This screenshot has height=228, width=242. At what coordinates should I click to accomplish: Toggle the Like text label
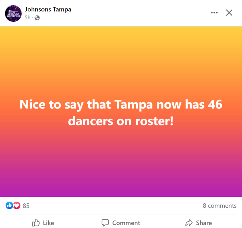[x=49, y=223]
